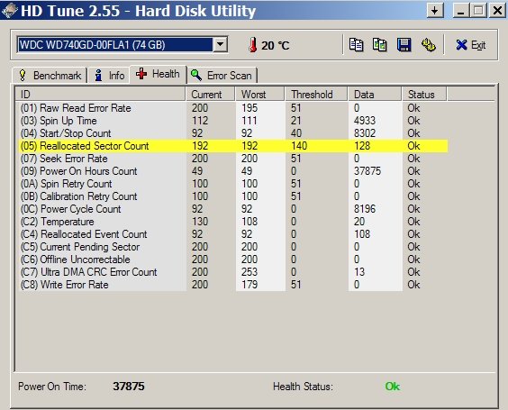This screenshot has height=410, width=508.
Task: Select the Reallocated Event Count row
Action: pyautogui.click(x=233, y=234)
